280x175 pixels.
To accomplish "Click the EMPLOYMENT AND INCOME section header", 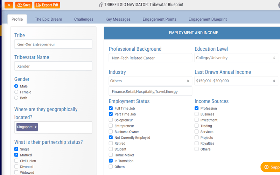I will click(x=192, y=33).
